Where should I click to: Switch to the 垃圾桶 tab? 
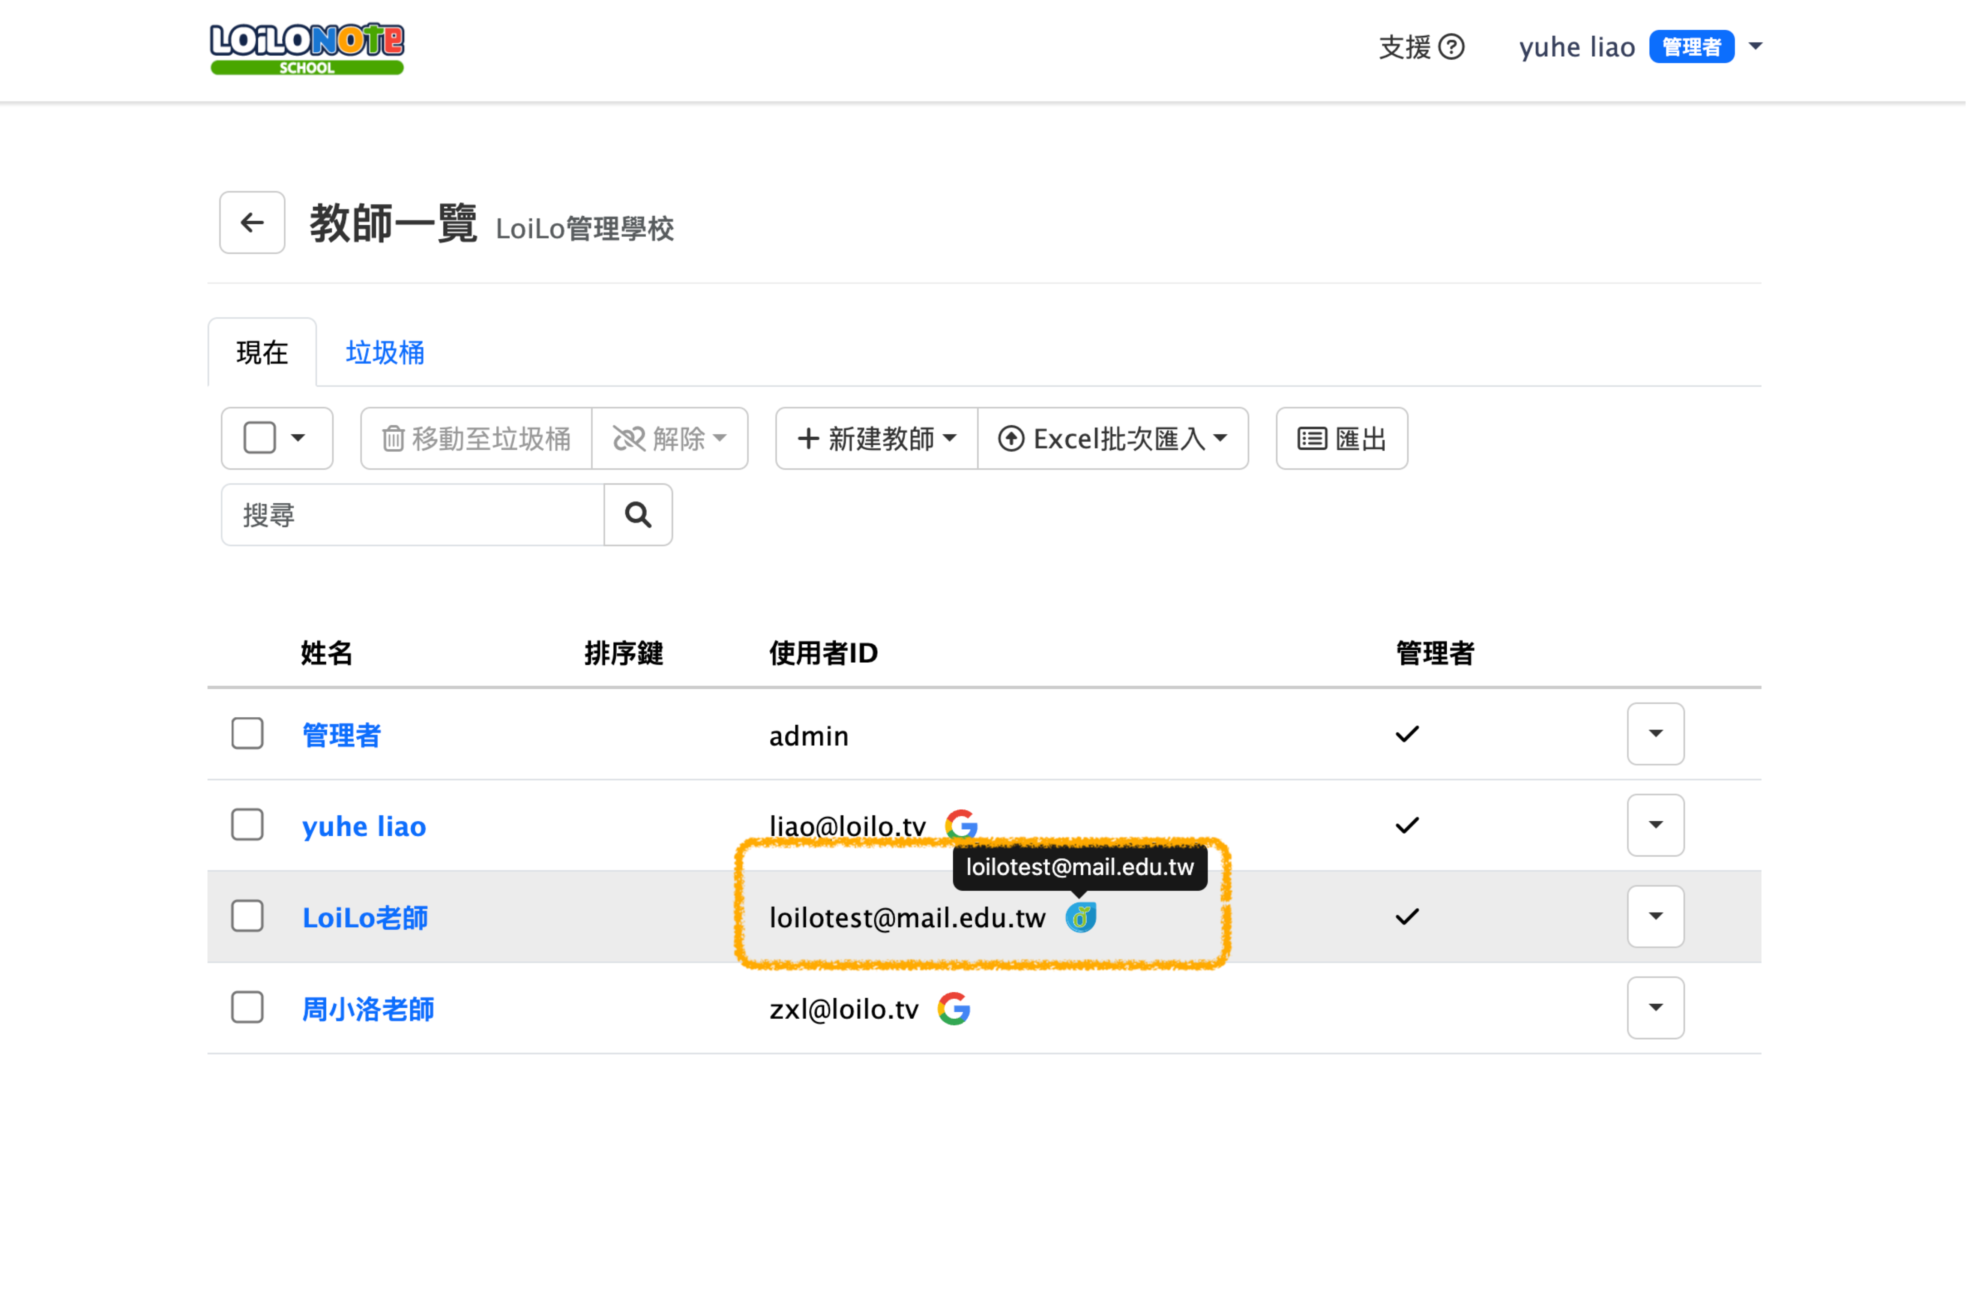[384, 353]
